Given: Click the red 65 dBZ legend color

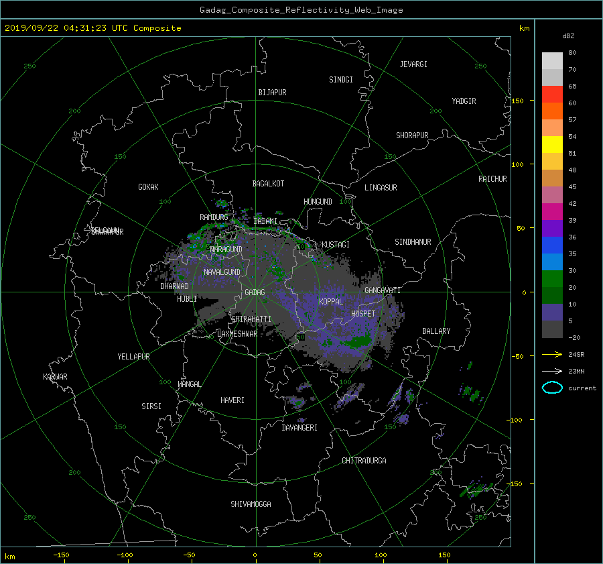Looking at the screenshot, I should point(552,94).
